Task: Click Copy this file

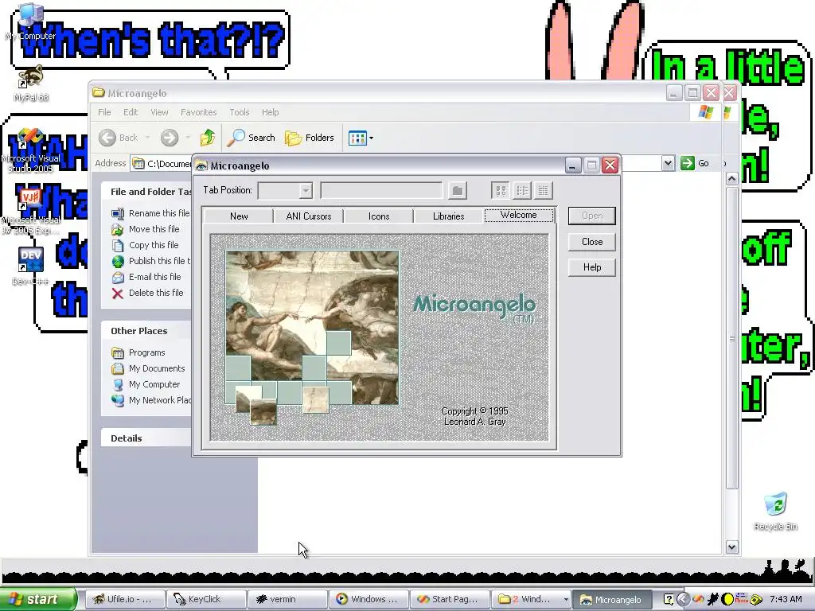Action: click(154, 245)
